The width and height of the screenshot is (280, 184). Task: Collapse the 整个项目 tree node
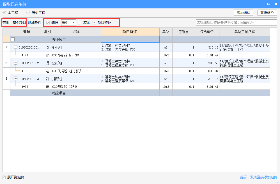[13, 39]
